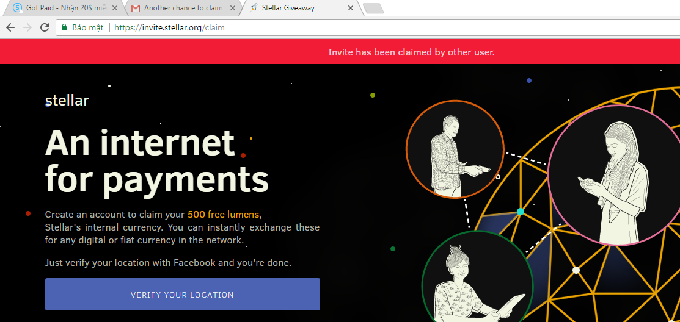Click the address bar with the invite.stellar.org URL
Screen dimensions: 680x322
tap(368, 27)
